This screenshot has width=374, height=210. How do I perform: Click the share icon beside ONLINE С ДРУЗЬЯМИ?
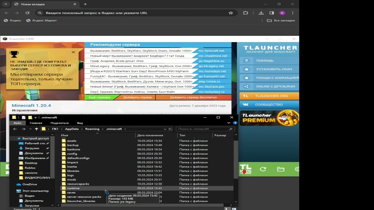(247, 86)
